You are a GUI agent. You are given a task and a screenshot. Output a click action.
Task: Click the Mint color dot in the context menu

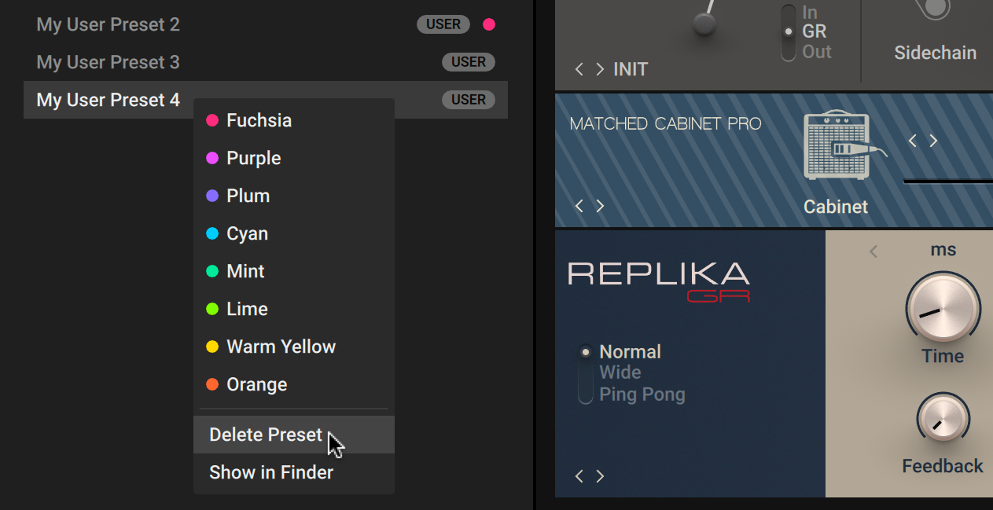[x=212, y=271]
